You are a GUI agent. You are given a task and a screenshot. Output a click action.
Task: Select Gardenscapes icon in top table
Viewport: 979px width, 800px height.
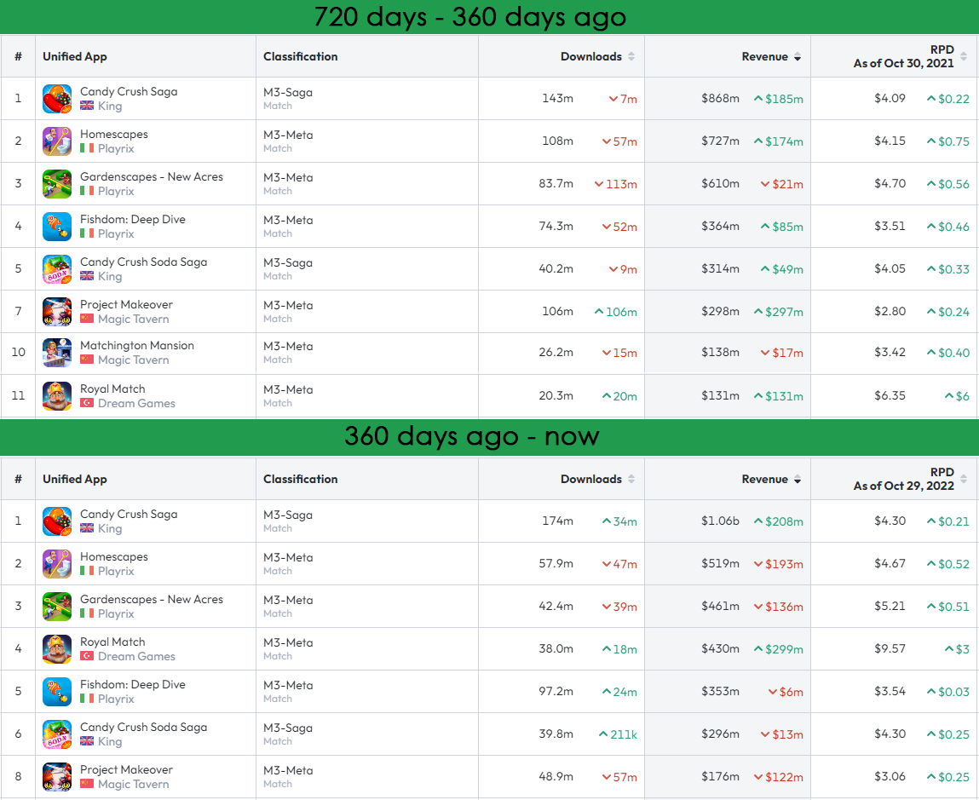(57, 184)
